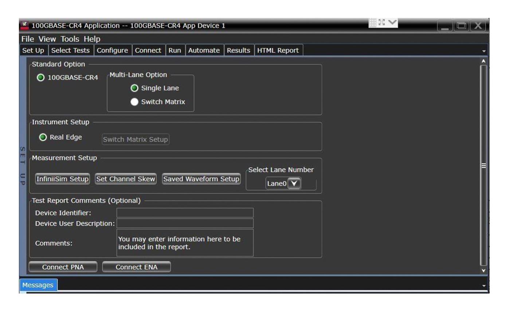Switch to the Automate tab
The height and width of the screenshot is (315, 509).
[x=204, y=51]
